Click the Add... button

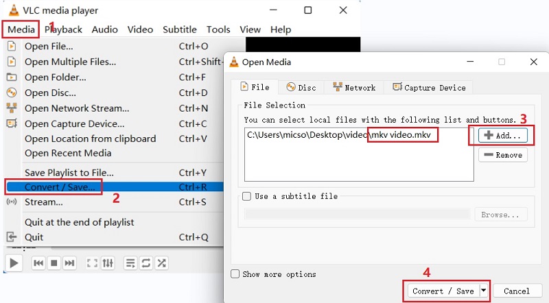click(503, 136)
